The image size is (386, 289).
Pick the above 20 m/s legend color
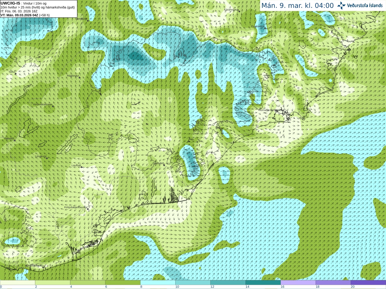point(368,283)
